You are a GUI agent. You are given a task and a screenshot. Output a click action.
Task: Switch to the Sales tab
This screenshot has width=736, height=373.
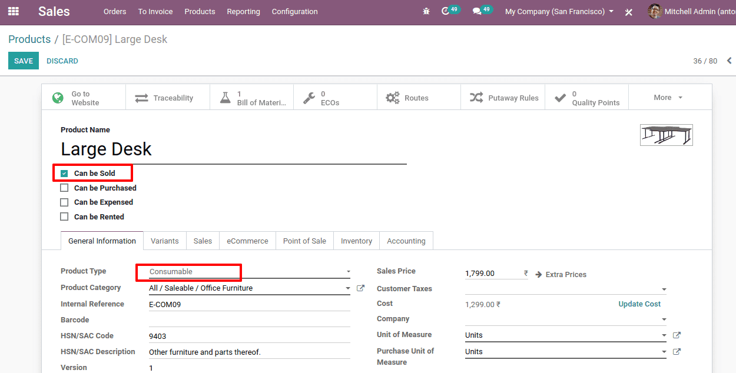pos(203,241)
